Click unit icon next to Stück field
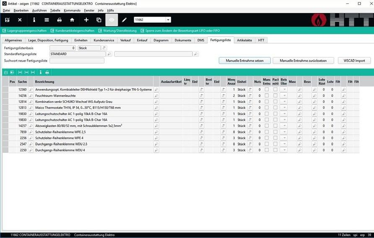The image size is (374, 238). point(104,48)
